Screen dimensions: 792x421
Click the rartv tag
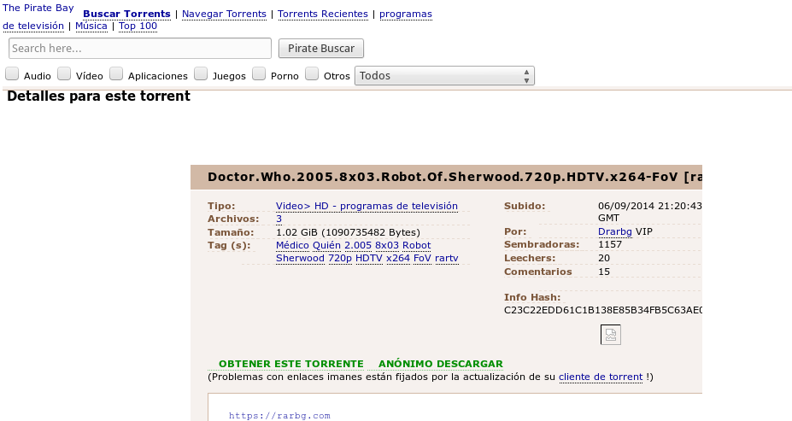coord(447,259)
